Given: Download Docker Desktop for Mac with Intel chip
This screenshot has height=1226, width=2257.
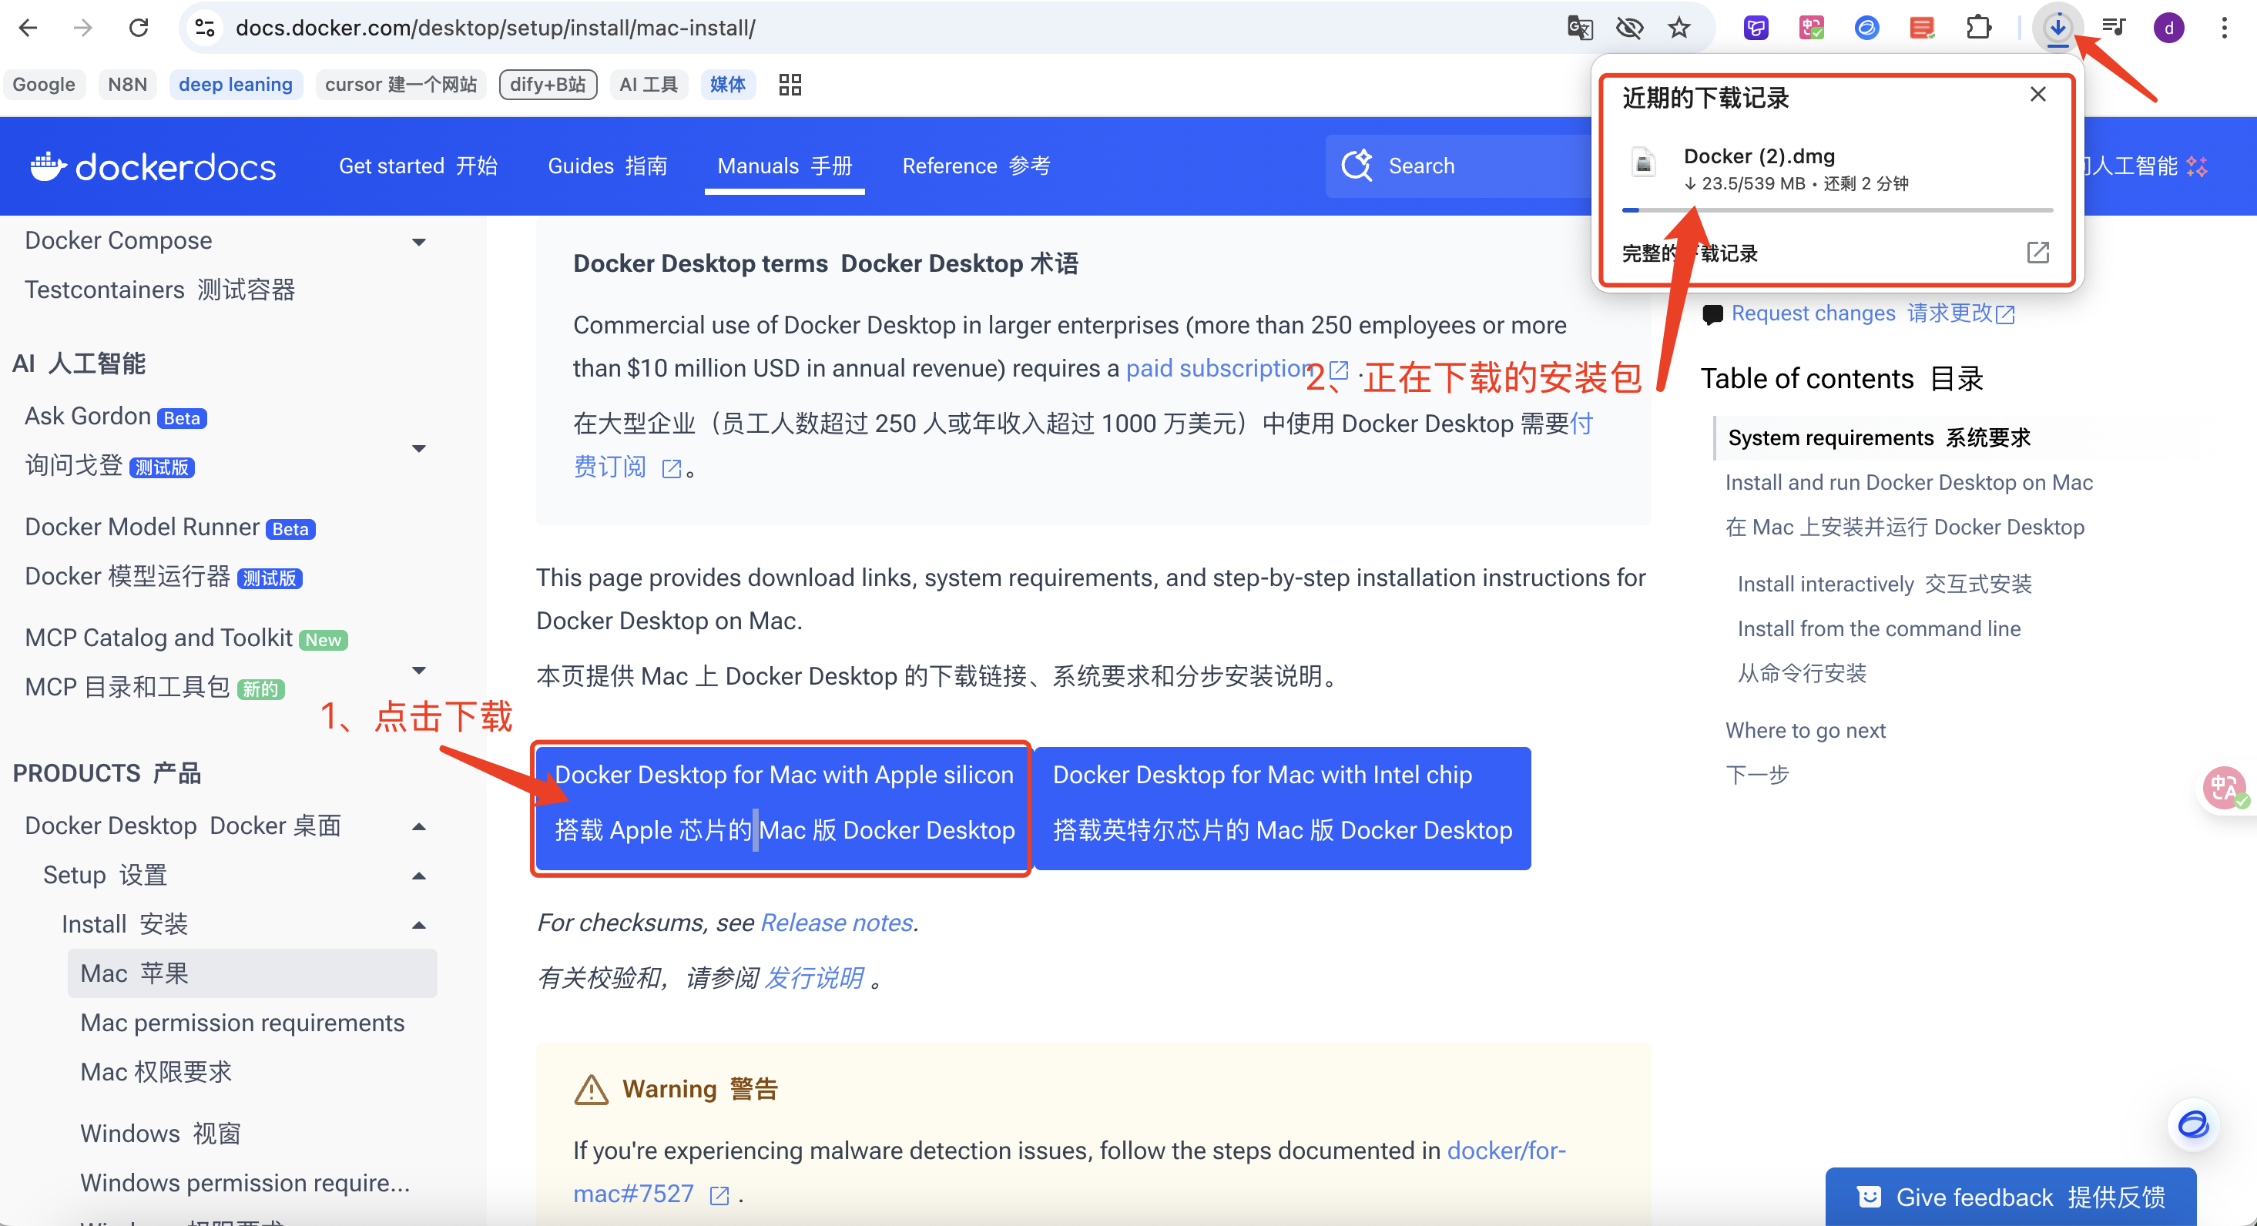Looking at the screenshot, I should coord(1282,807).
